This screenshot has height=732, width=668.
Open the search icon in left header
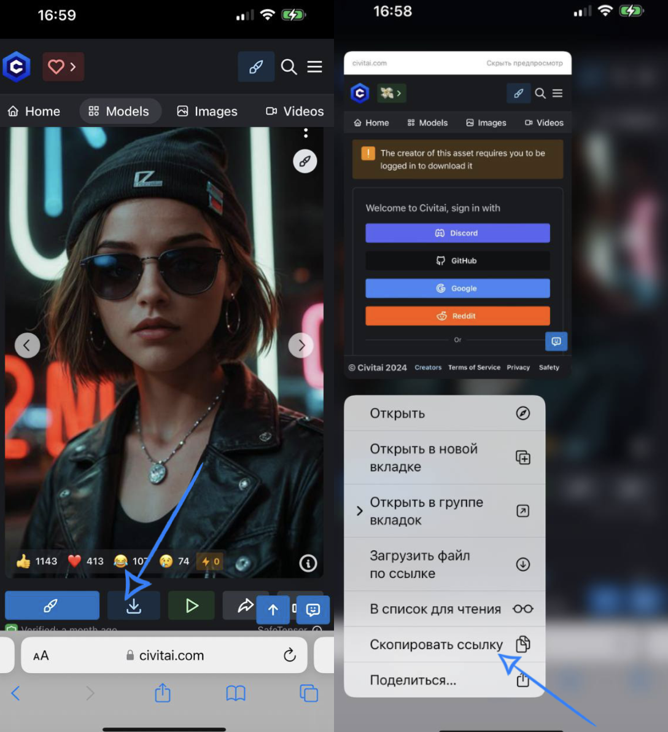click(x=289, y=67)
